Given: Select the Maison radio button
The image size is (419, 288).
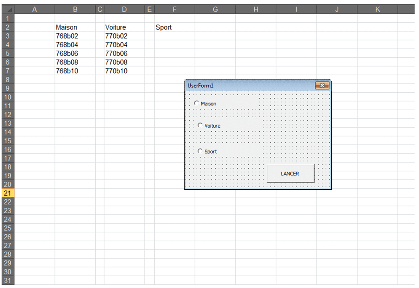Looking at the screenshot, I should [x=196, y=103].
